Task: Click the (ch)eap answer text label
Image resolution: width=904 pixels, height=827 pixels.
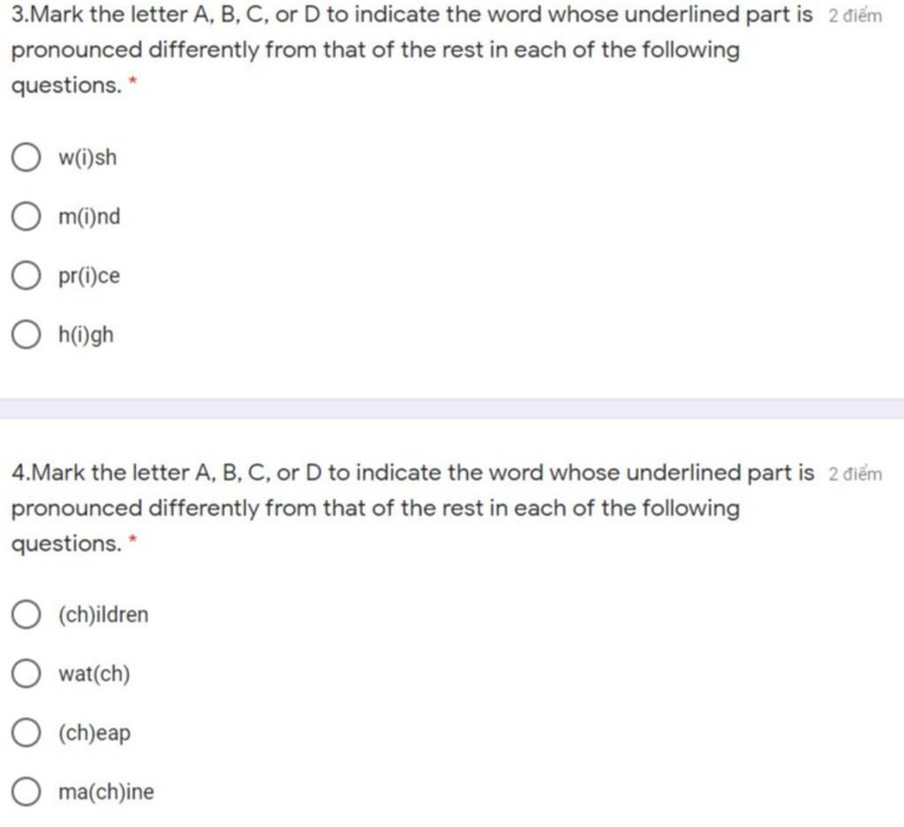Action: (94, 733)
